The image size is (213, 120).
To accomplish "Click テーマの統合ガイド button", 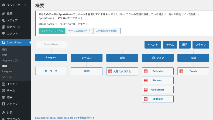I will [80, 31].
